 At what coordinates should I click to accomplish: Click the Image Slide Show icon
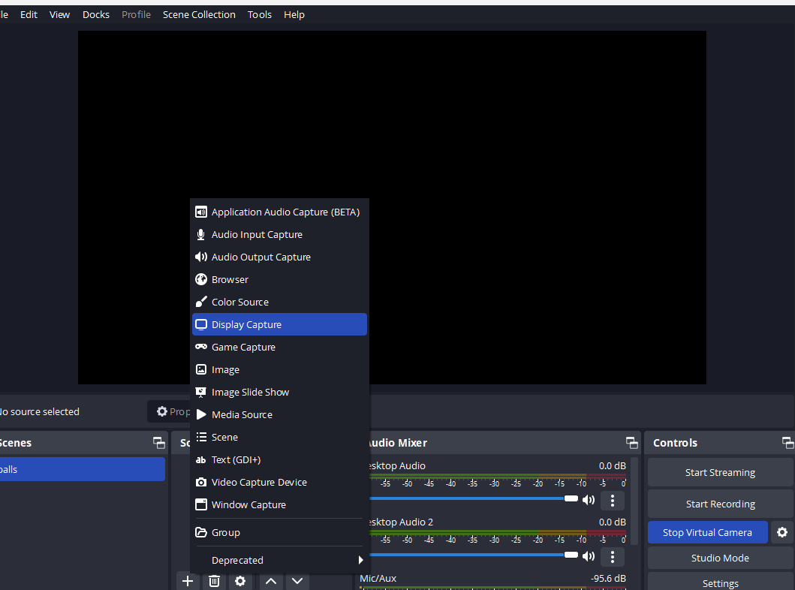201,393
